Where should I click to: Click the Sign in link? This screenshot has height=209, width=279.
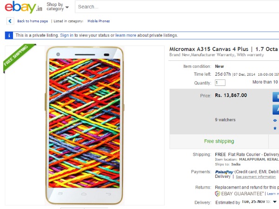[x=66, y=35]
